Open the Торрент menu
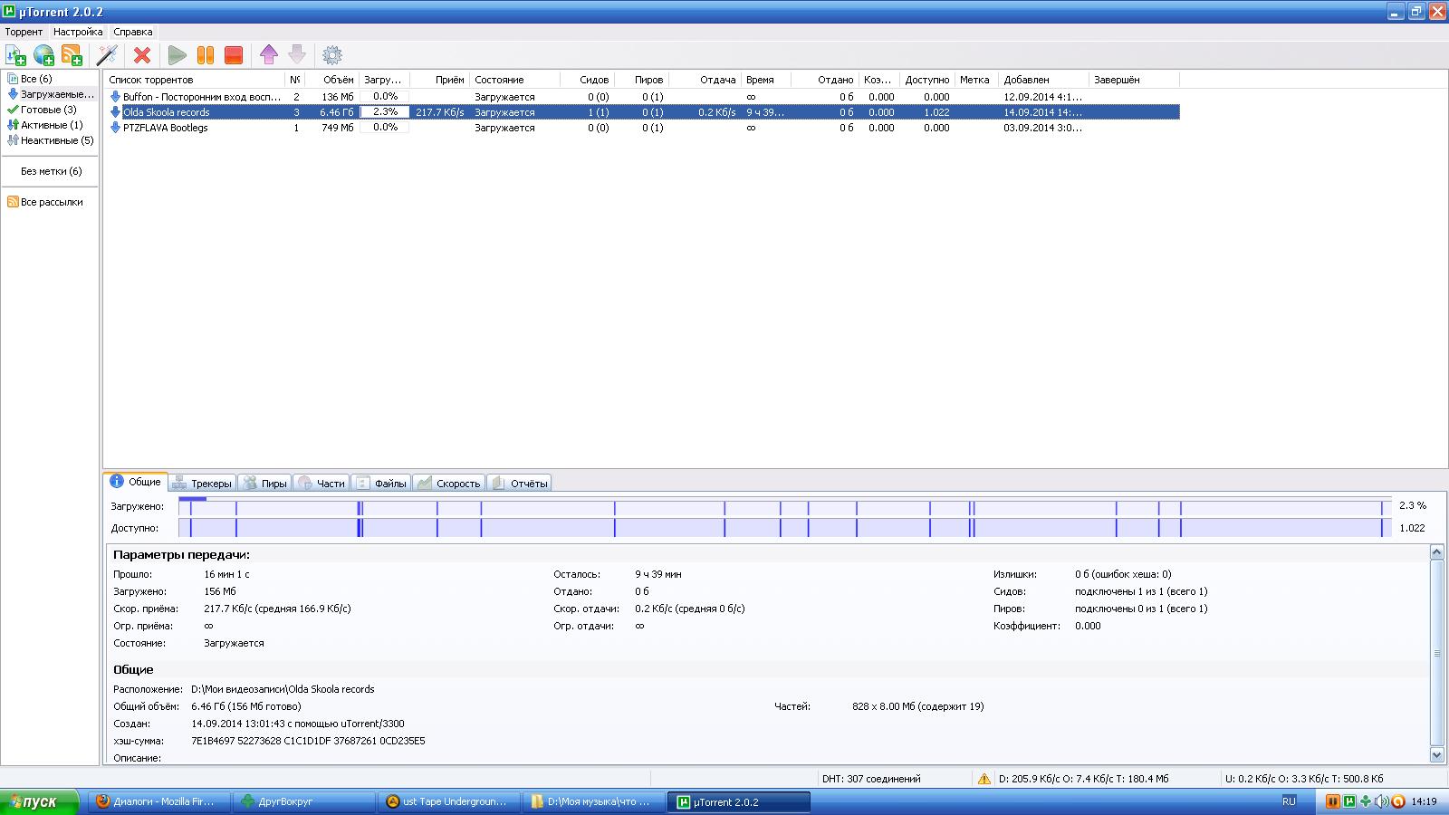Screen dimensions: 1449x815 click(24, 32)
